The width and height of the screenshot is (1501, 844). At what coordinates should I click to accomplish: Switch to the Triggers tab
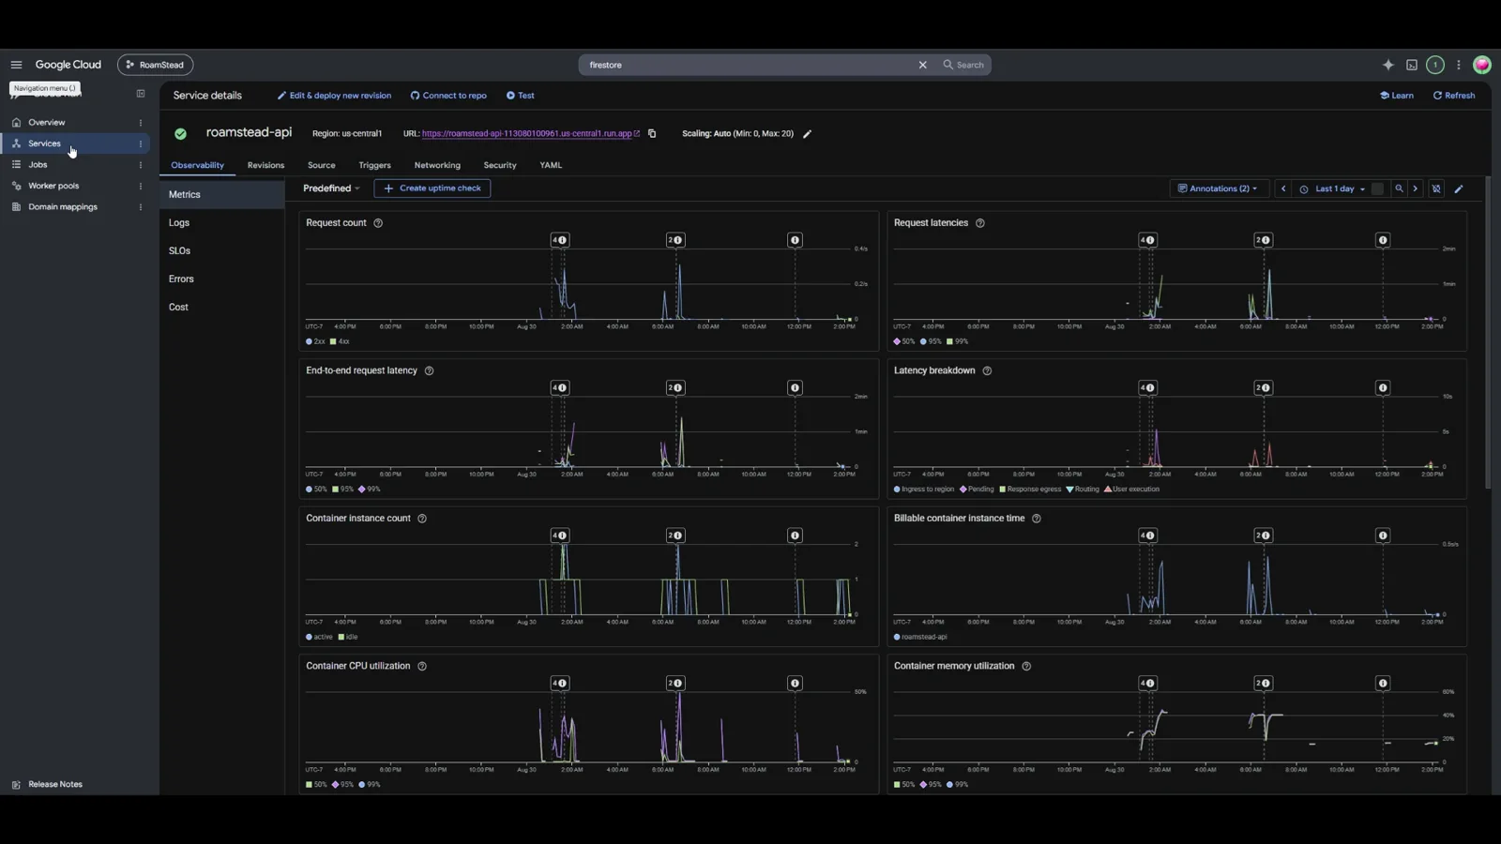pos(374,165)
